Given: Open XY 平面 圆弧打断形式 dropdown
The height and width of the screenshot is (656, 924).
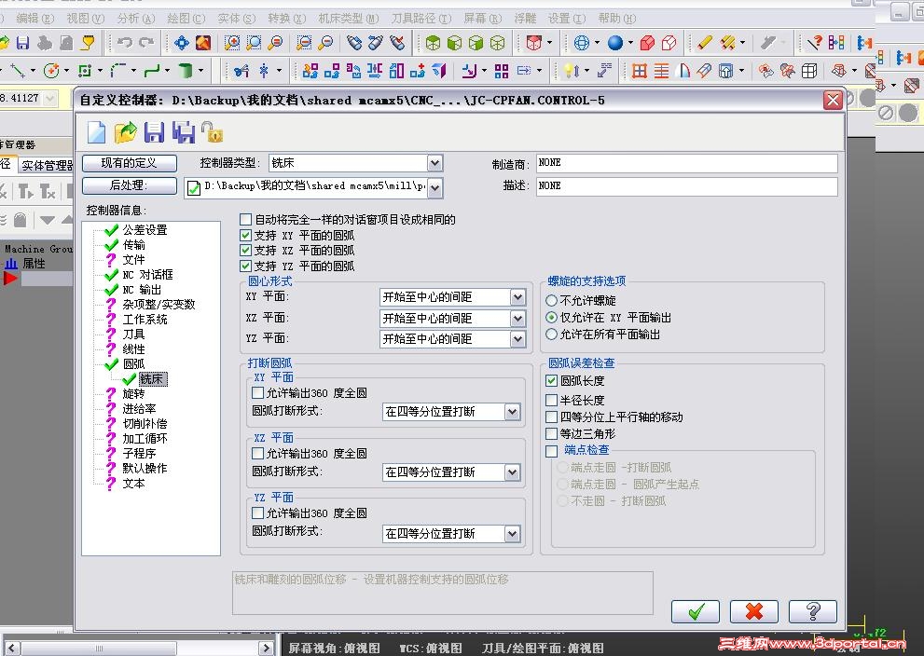Looking at the screenshot, I should (x=512, y=412).
